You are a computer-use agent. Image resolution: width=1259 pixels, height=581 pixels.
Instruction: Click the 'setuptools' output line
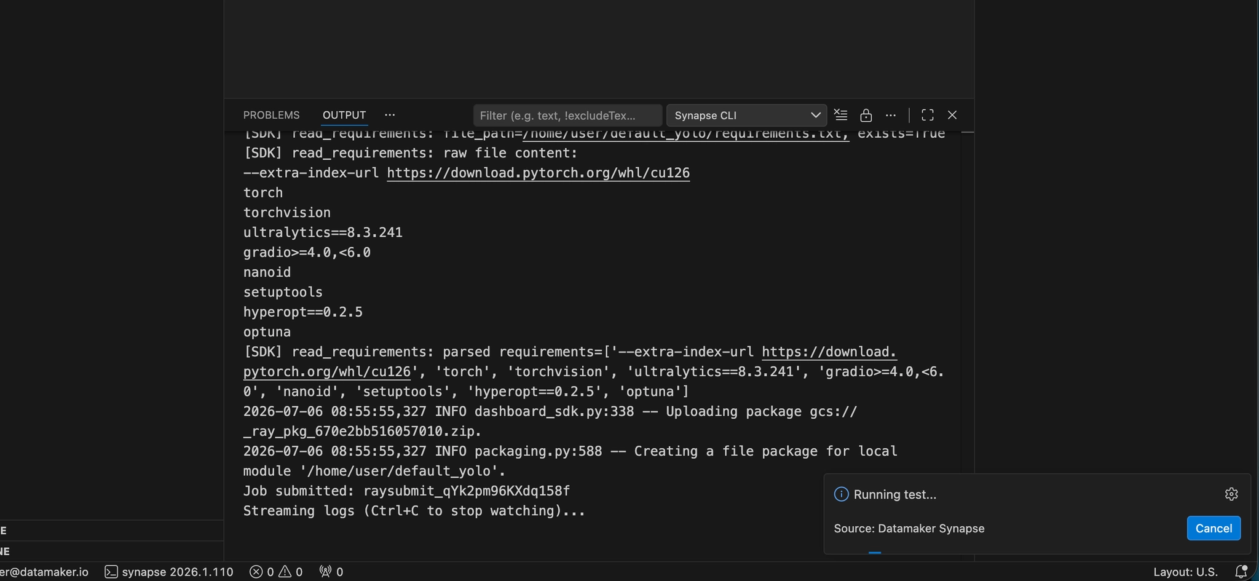tap(283, 292)
